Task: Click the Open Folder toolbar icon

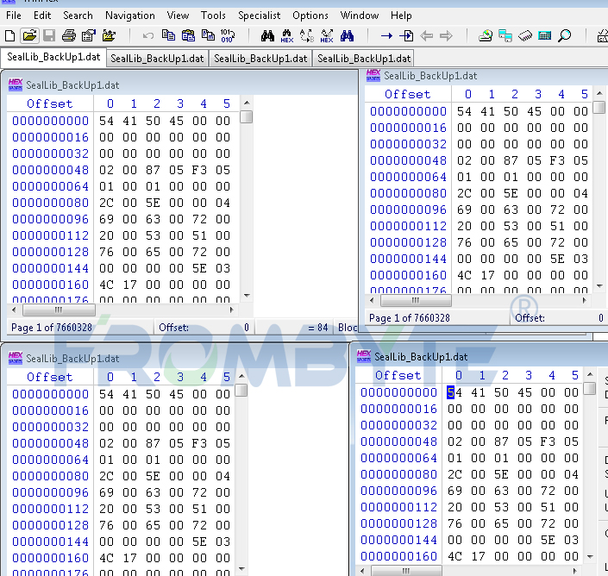Action: (109, 36)
